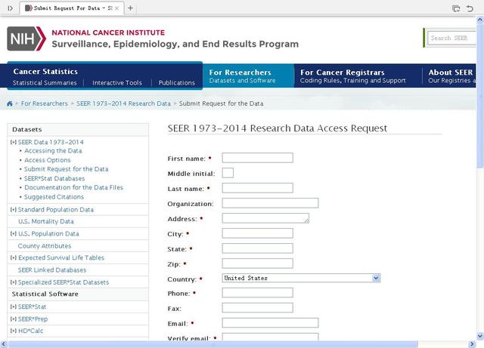Open SEER*Stat Databases link
The image size is (484, 348).
point(54,178)
